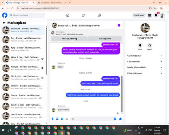Open the account avatar menu
Viewport: 169px width, 135px height.
click(x=162, y=15)
